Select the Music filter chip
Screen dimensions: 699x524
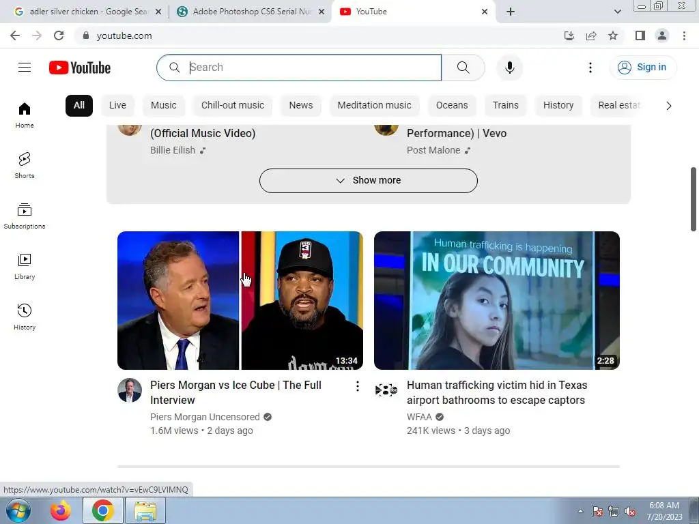164,106
